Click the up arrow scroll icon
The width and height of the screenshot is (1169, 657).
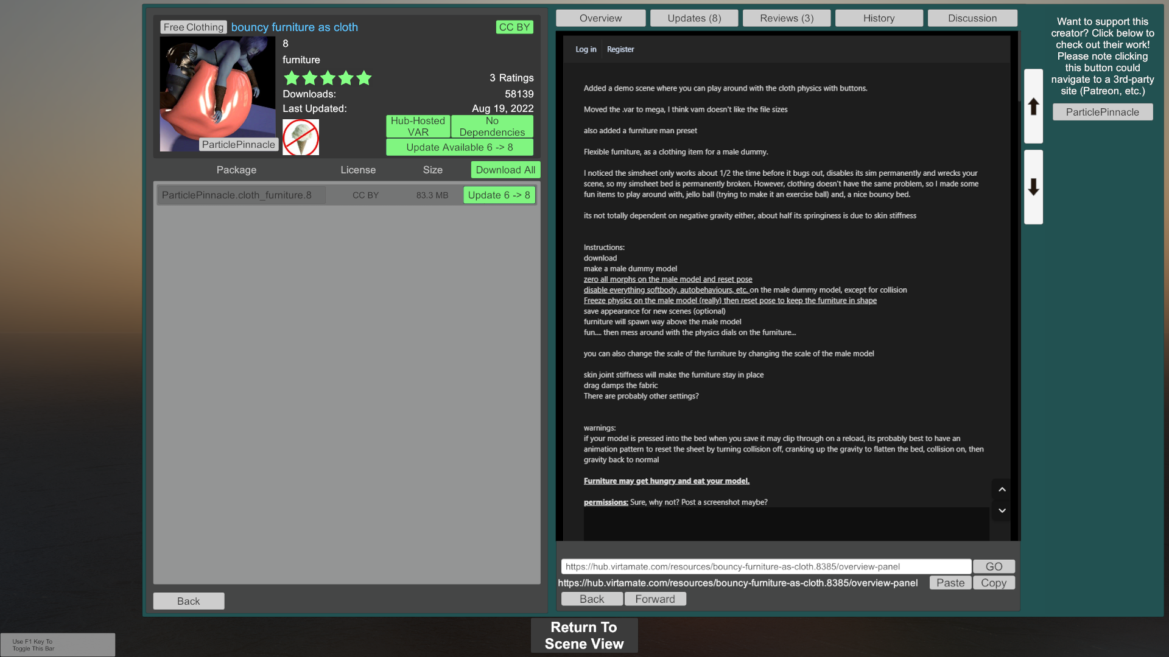(x=1033, y=106)
